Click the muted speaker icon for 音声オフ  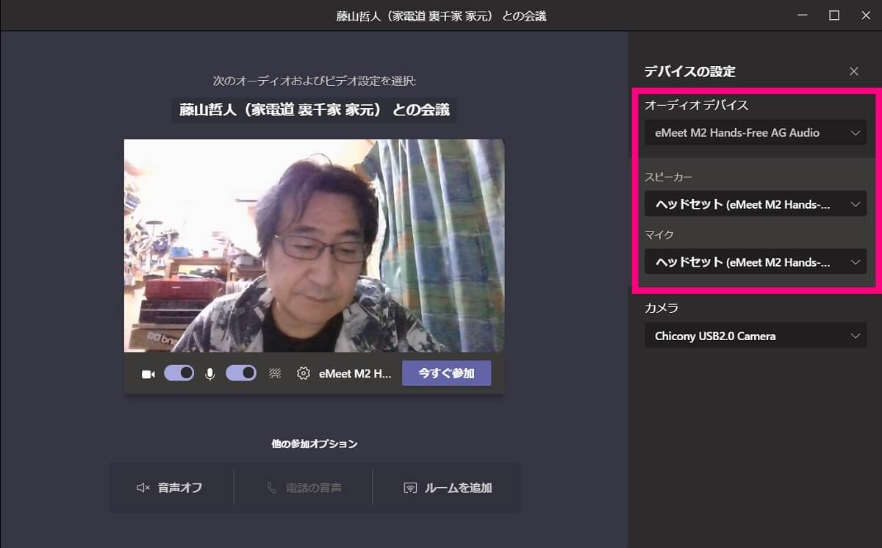[143, 488]
